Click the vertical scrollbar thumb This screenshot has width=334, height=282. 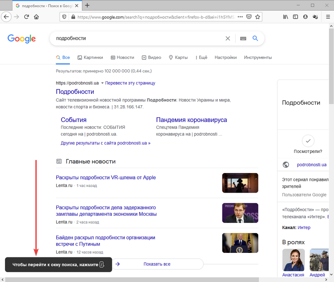(x=331, y=66)
